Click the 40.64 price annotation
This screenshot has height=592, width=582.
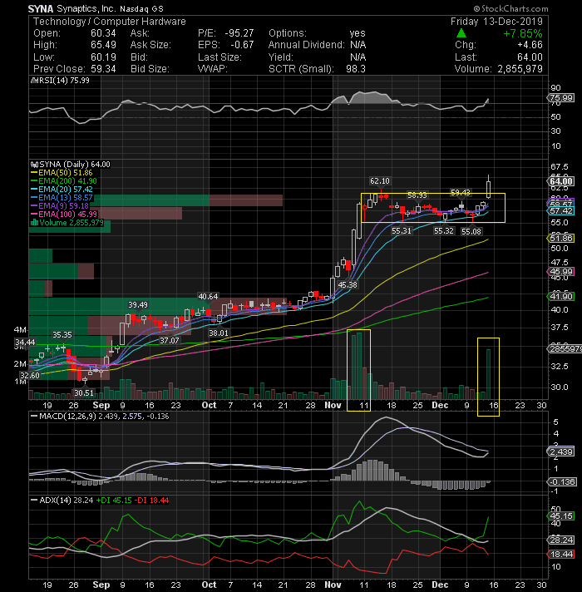tap(208, 297)
